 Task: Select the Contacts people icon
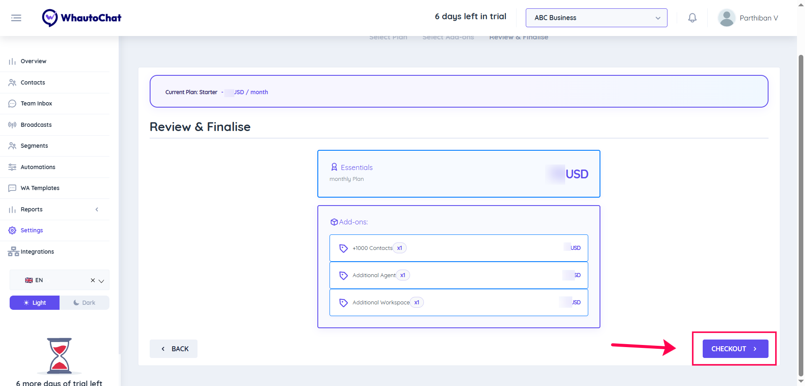coord(12,82)
